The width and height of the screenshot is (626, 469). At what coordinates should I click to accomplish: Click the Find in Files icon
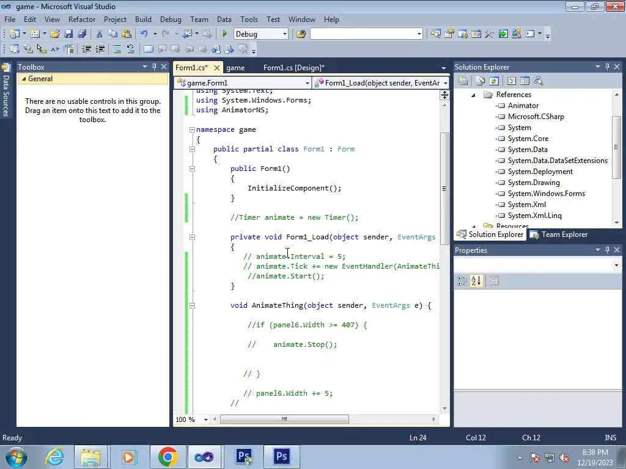pos(301,34)
